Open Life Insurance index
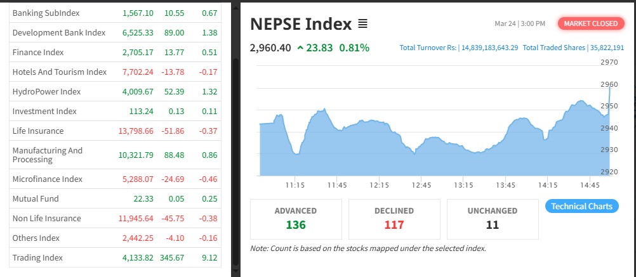636x277 pixels. [38, 131]
